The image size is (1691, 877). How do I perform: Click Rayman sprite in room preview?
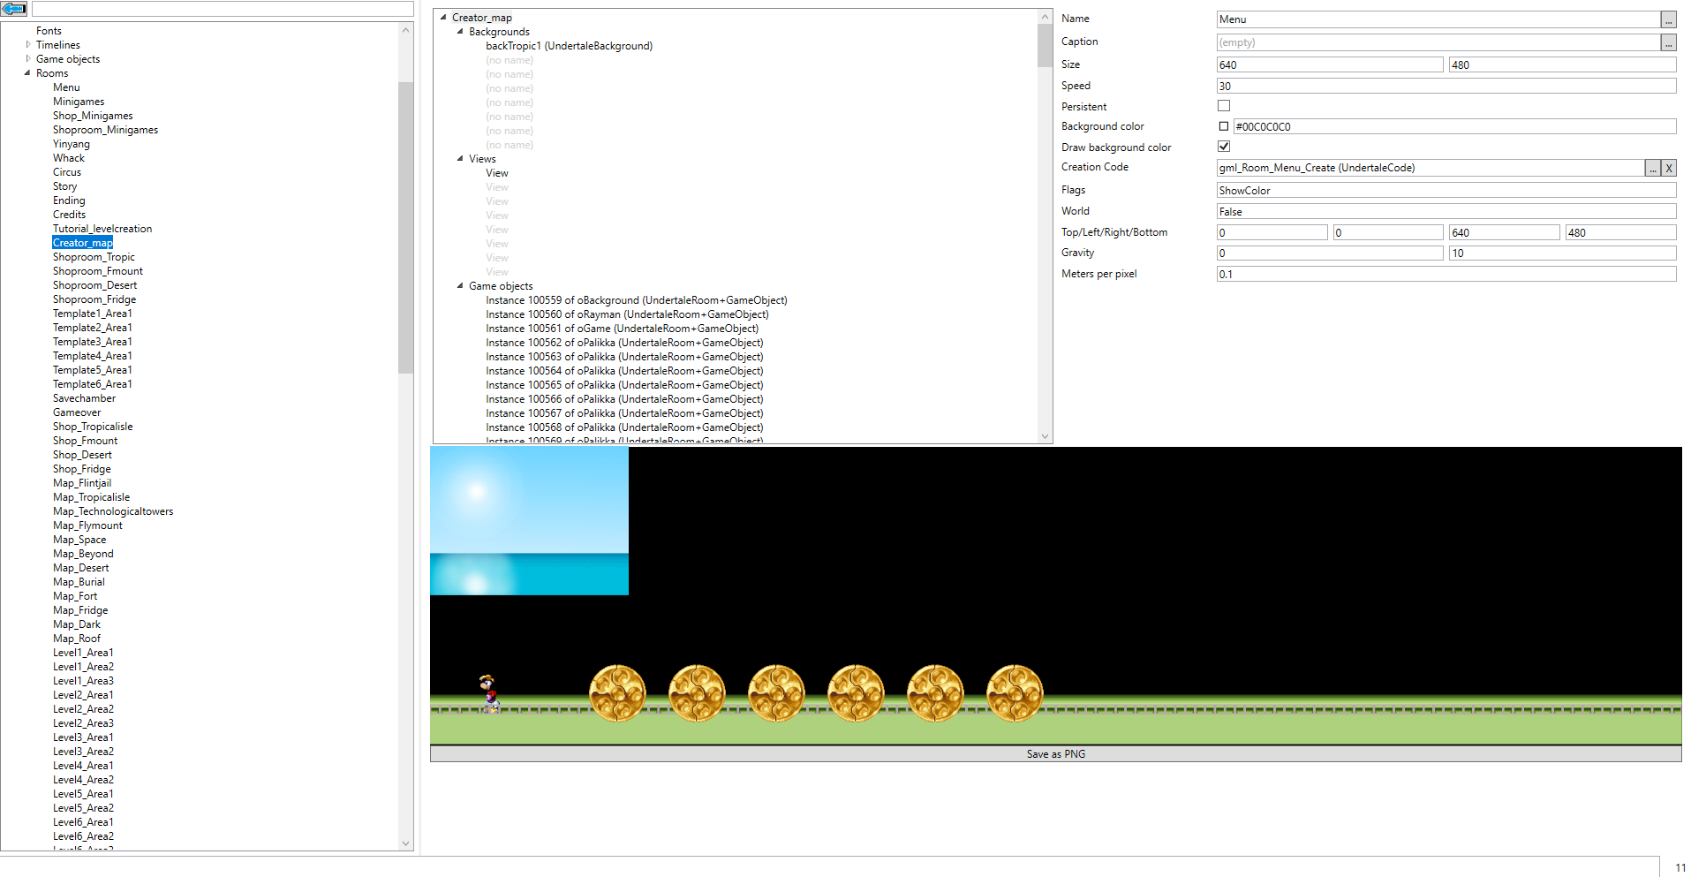pyautogui.click(x=489, y=693)
